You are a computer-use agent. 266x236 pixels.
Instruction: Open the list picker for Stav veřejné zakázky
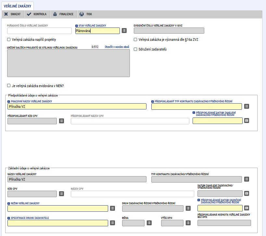coord(124,31)
